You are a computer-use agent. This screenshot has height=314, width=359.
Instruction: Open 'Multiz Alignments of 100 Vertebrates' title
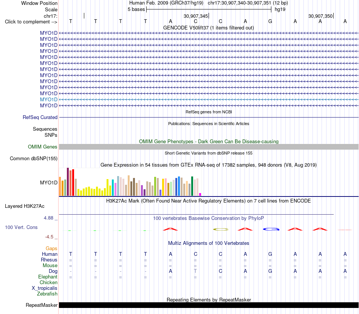coord(209,243)
